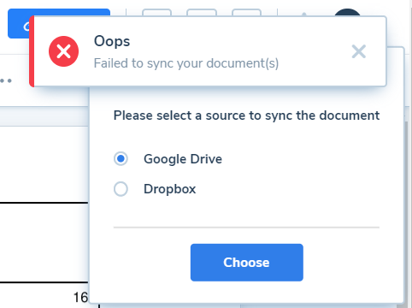The width and height of the screenshot is (412, 308).
Task: Click the blue link button behind the toast
Action: tap(19, 24)
